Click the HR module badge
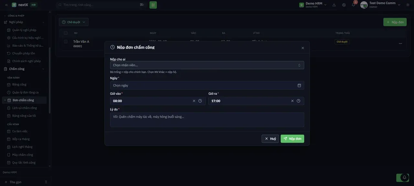414x186 pixels. 34,5
